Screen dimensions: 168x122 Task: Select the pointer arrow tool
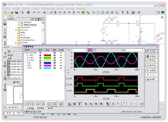(x=22, y=12)
